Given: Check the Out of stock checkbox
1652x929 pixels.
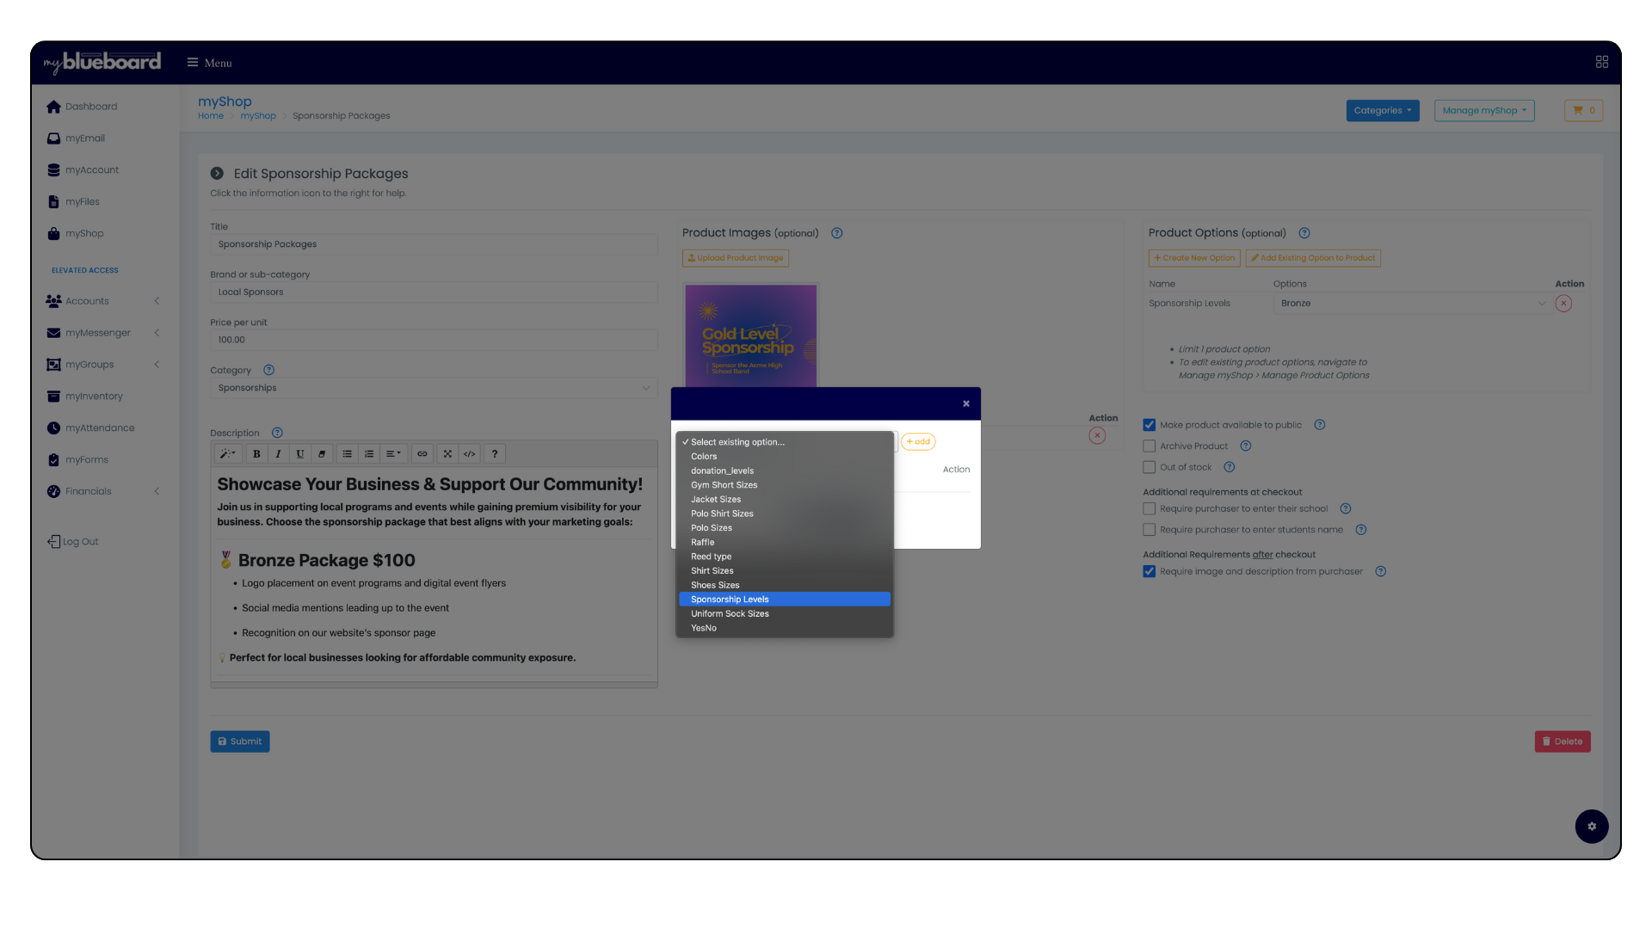Looking at the screenshot, I should tap(1149, 468).
